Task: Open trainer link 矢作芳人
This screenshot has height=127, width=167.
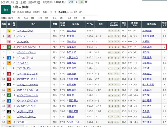Action: pyautogui.click(x=147, y=106)
